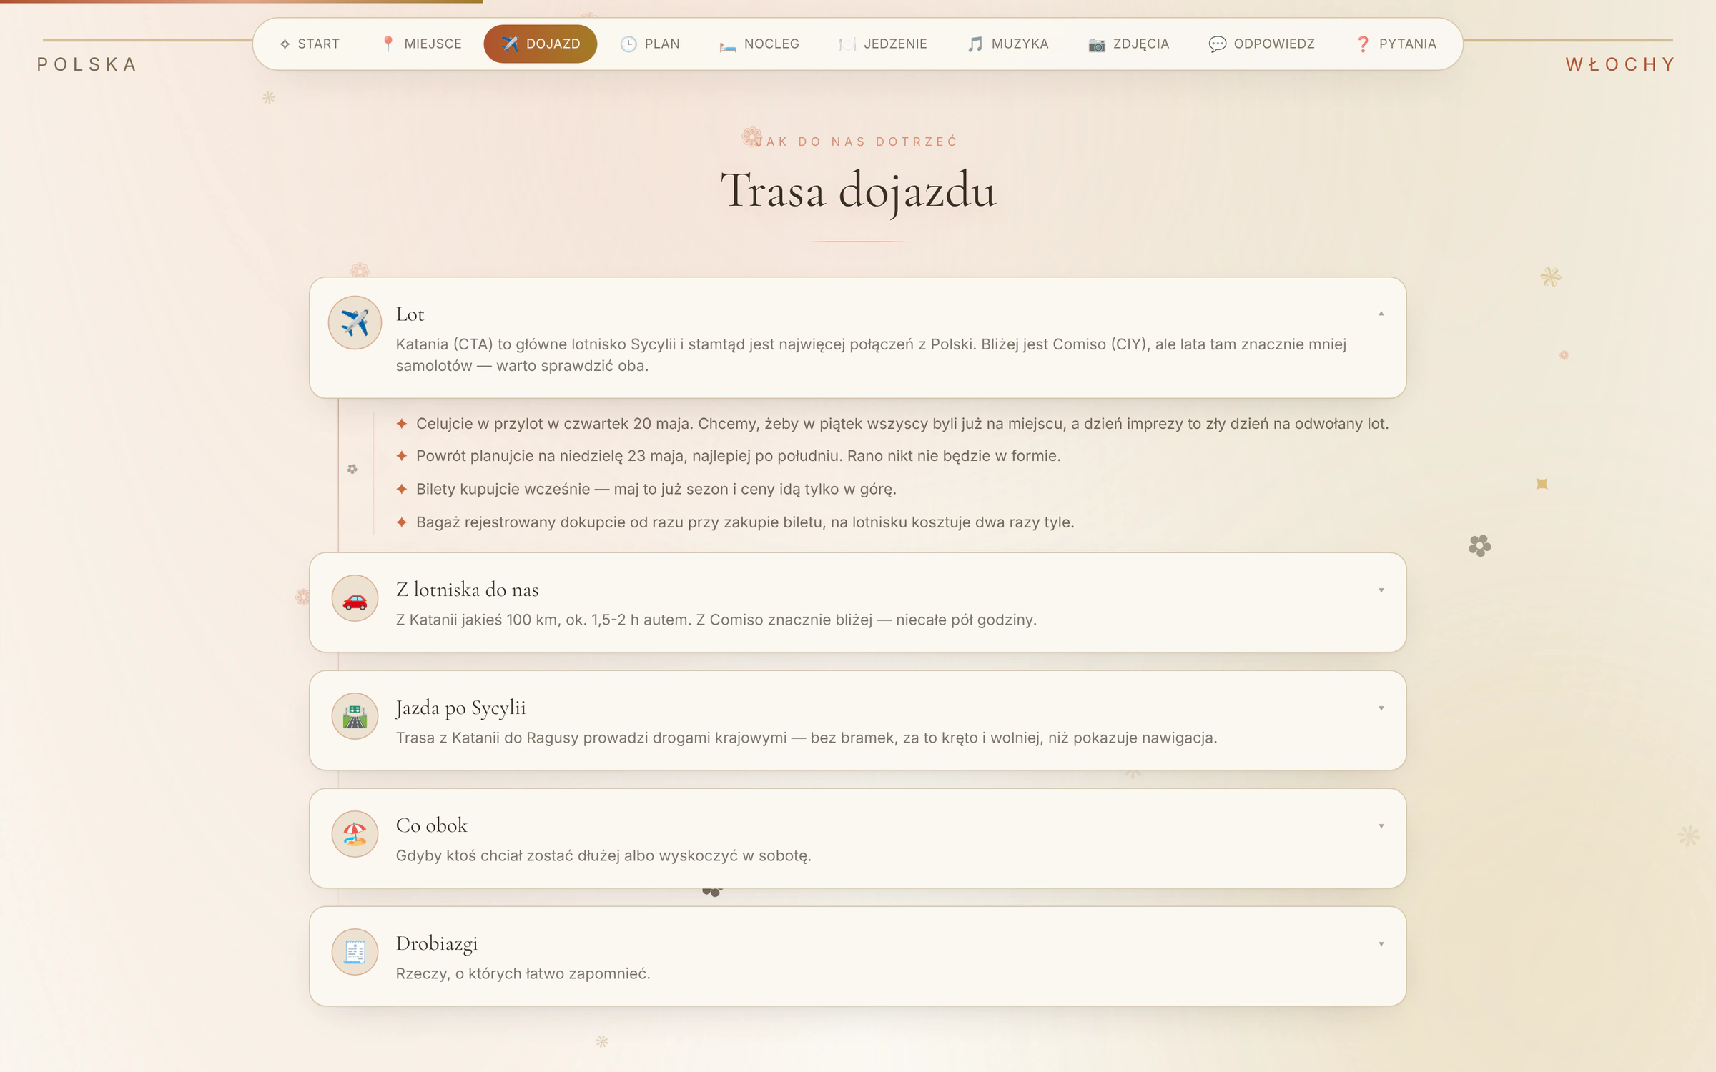Image resolution: width=1716 pixels, height=1072 pixels.
Task: Select the JEDZENIE tab
Action: pos(883,44)
